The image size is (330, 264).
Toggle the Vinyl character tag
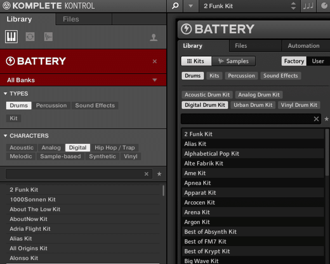pos(130,157)
